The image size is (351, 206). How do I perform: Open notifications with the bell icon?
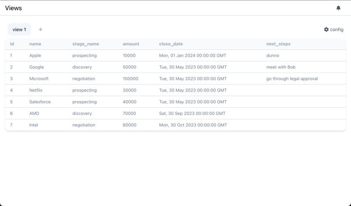point(338,8)
